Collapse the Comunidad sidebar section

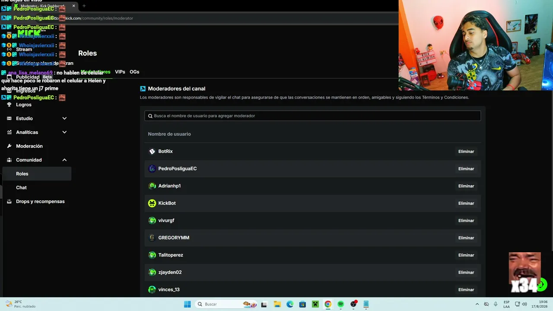tap(64, 160)
